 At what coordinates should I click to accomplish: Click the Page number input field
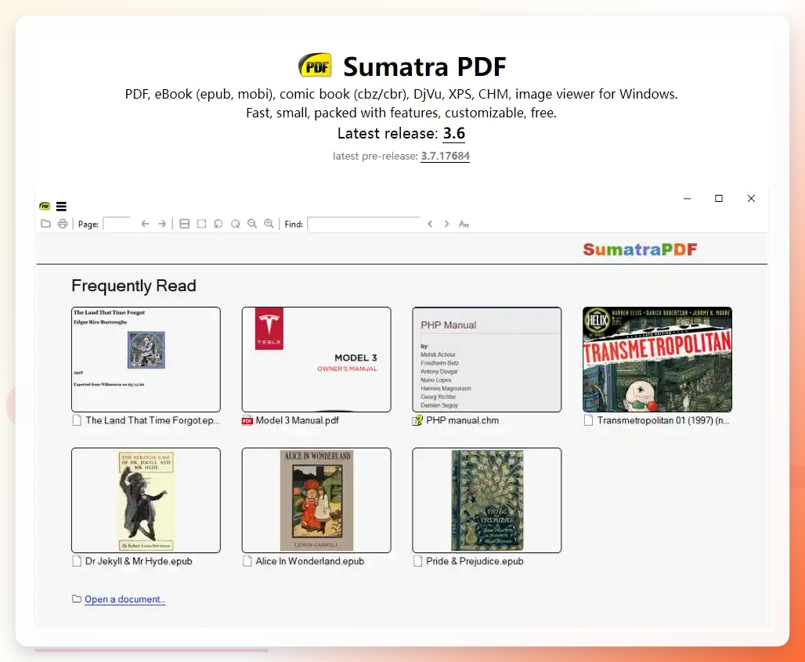[117, 224]
